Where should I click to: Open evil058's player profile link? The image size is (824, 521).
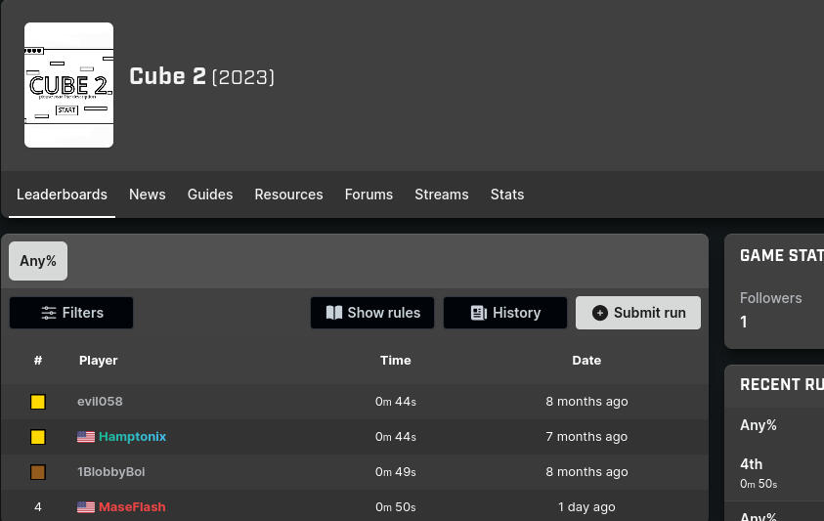(100, 402)
